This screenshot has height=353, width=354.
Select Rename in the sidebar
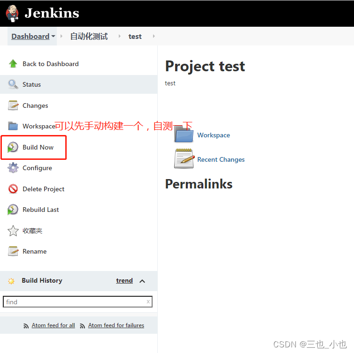(35, 252)
